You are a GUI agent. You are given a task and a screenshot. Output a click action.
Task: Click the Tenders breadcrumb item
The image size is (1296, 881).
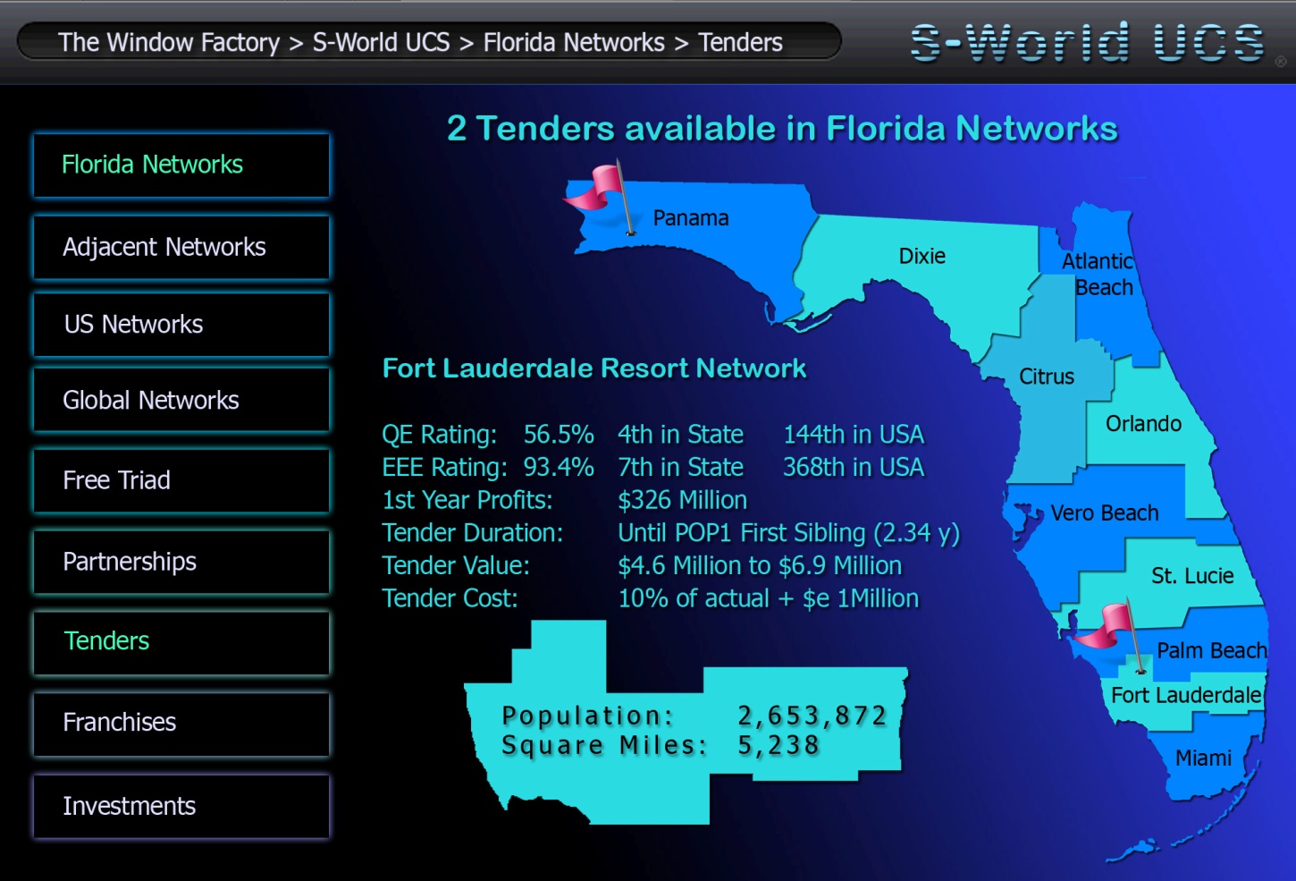740,42
